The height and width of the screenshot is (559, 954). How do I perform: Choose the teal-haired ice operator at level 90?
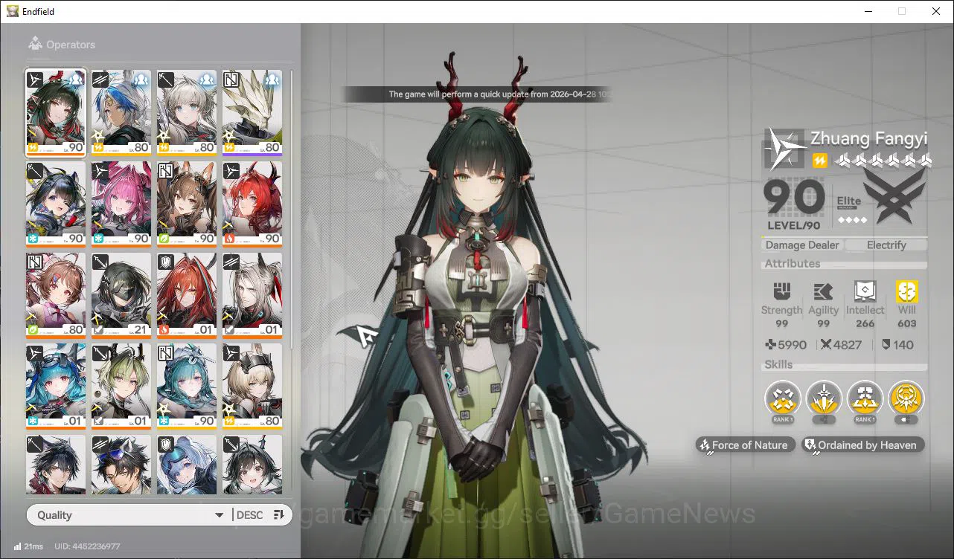[x=187, y=387]
